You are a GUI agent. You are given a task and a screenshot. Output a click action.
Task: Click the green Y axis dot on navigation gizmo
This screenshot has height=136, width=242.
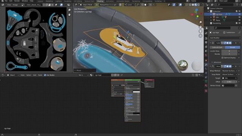[197, 16]
